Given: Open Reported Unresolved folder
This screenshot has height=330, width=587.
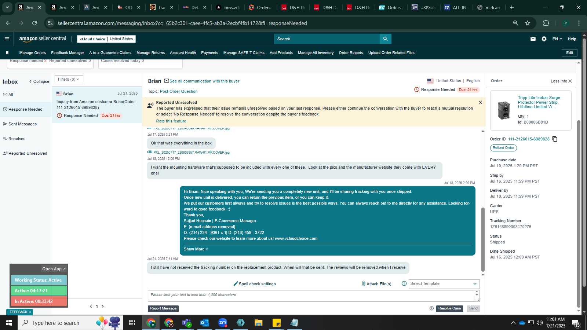Looking at the screenshot, I should coord(25,153).
